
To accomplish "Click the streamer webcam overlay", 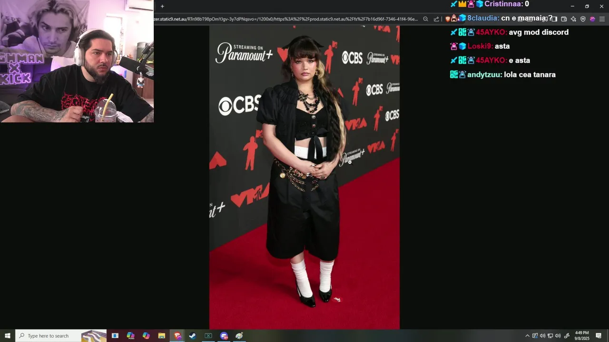I will point(77,61).
